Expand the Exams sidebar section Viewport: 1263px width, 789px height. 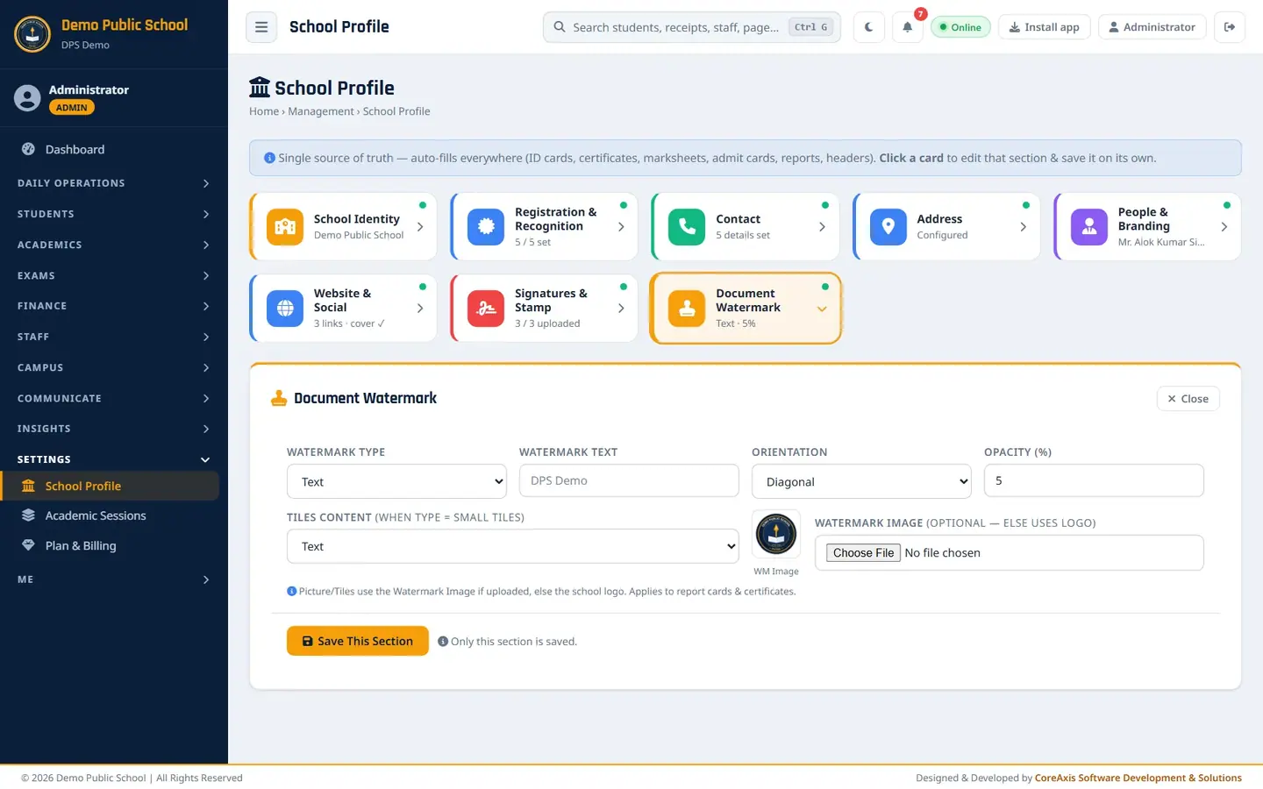pyautogui.click(x=114, y=275)
